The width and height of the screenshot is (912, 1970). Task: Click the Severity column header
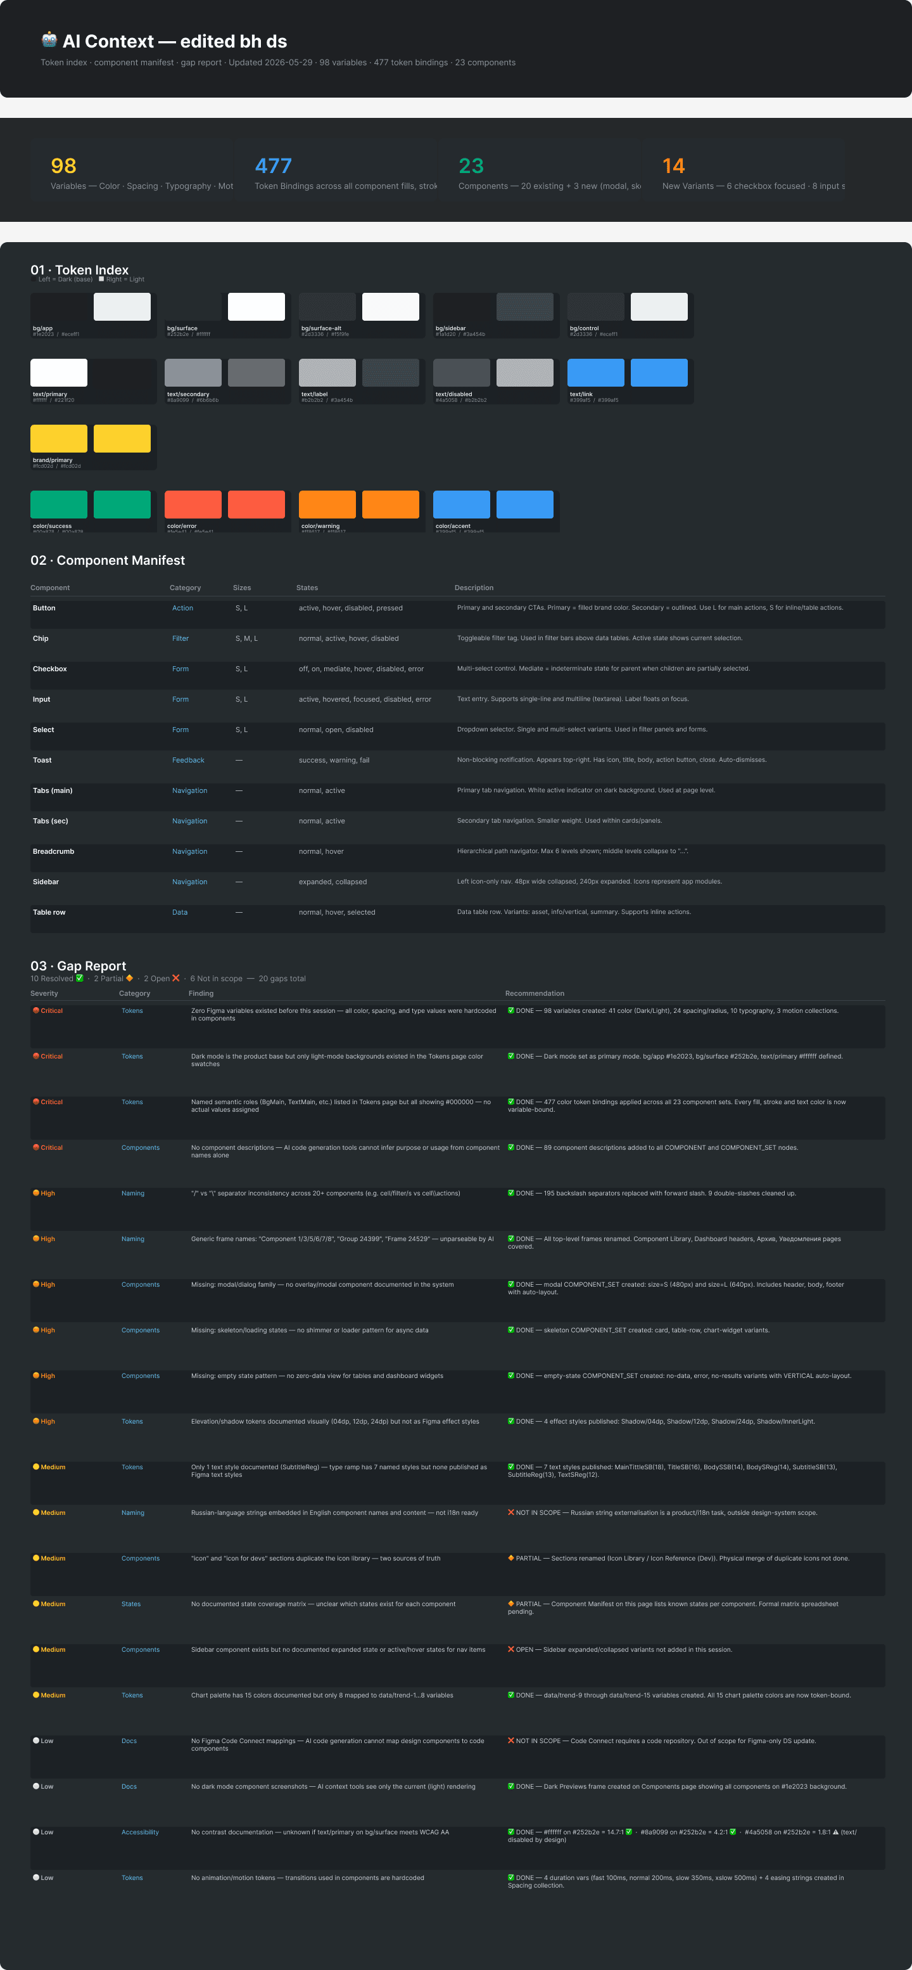click(44, 993)
